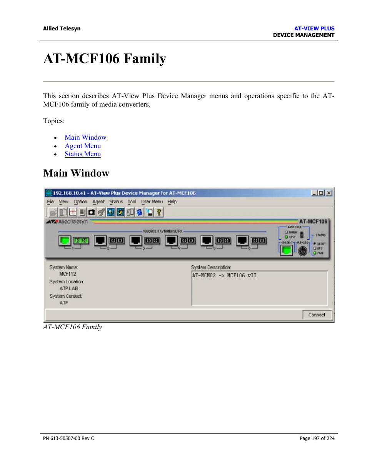Screen dimensions: 367x475
Task: Open the Status menu
Action: (x=116, y=202)
